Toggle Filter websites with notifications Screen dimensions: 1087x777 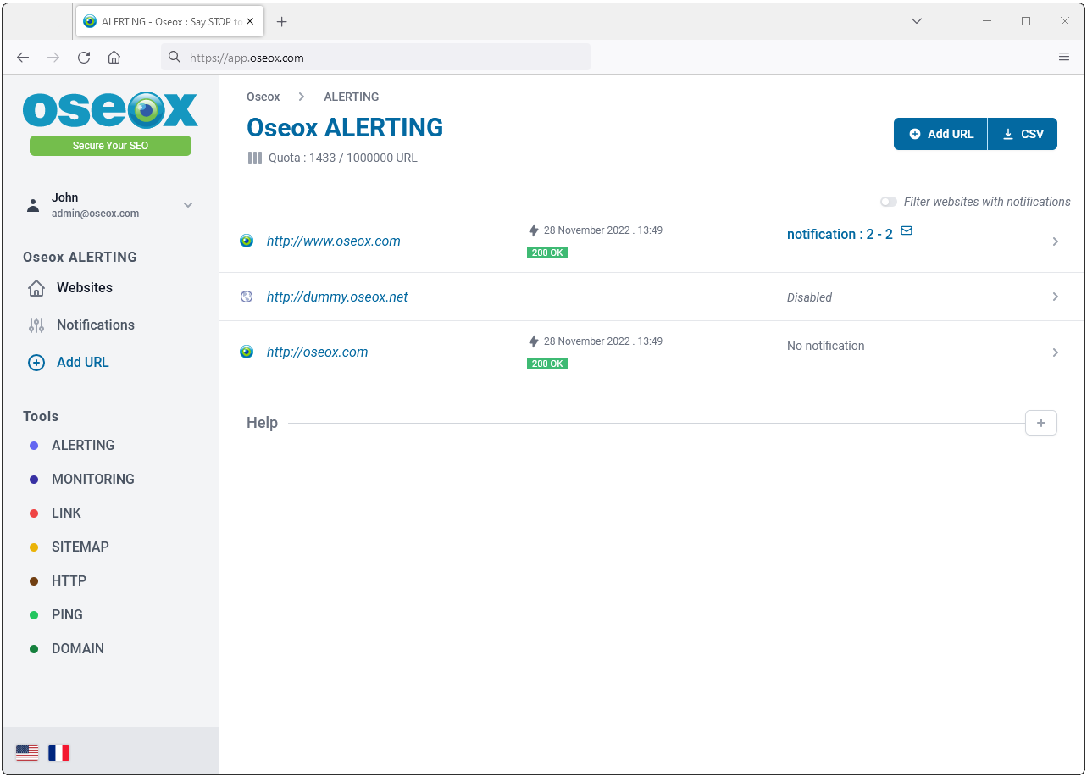coord(889,203)
